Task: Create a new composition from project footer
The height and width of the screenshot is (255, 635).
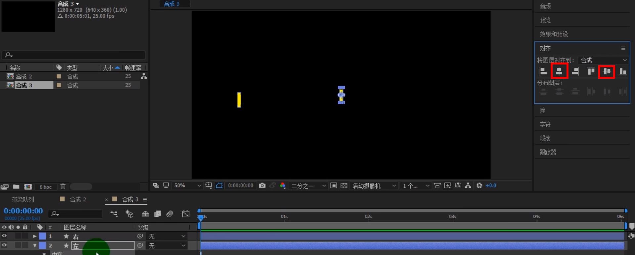Action: tap(28, 187)
